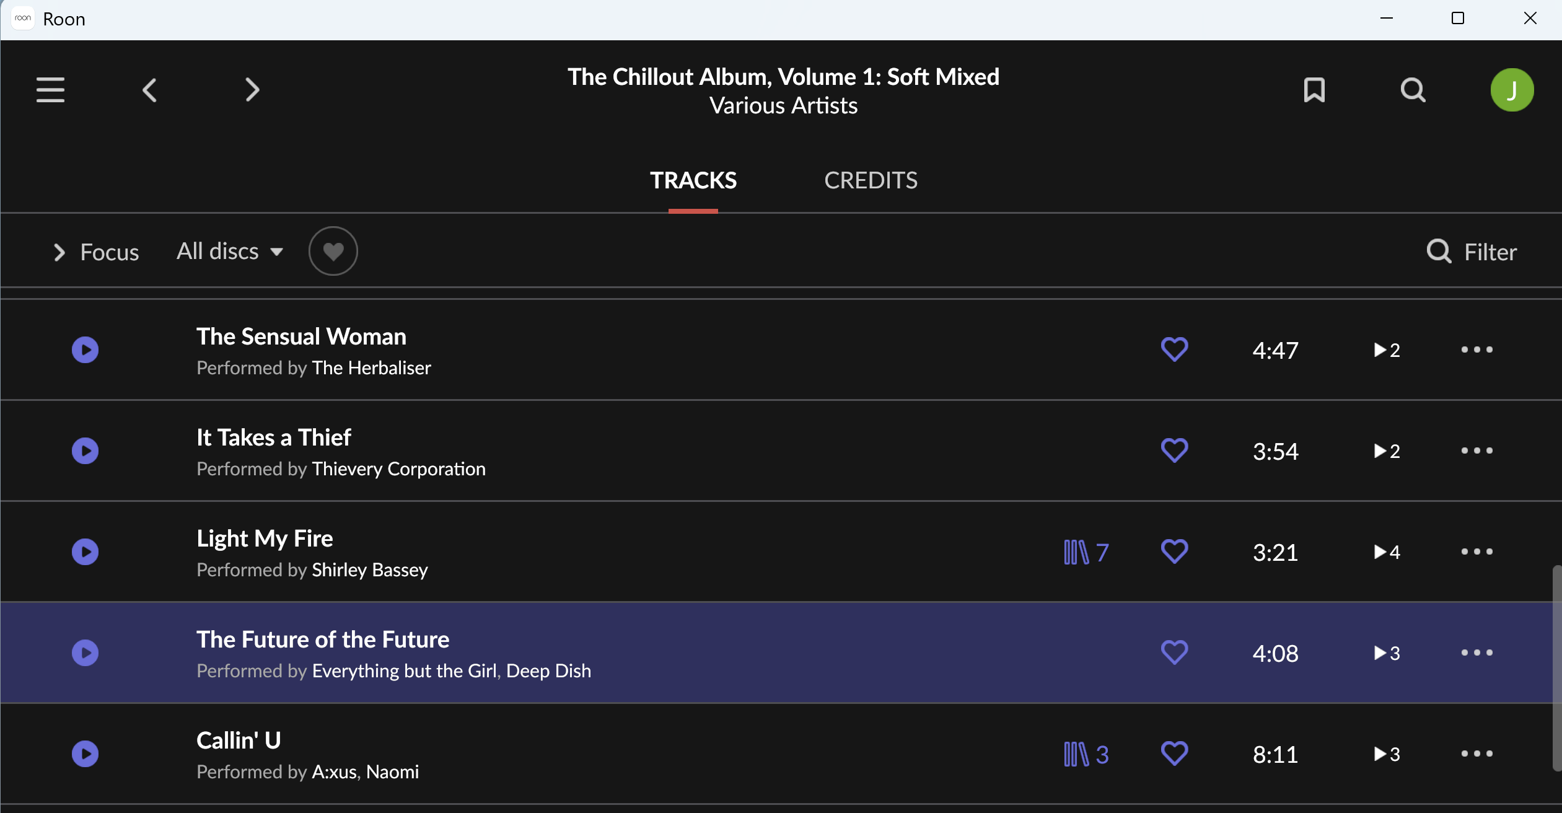Click the Filter tracks field
Image resolution: width=1562 pixels, height=813 pixels.
coord(1472,252)
